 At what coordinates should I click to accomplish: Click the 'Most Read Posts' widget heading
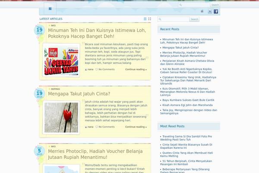click(x=172, y=126)
